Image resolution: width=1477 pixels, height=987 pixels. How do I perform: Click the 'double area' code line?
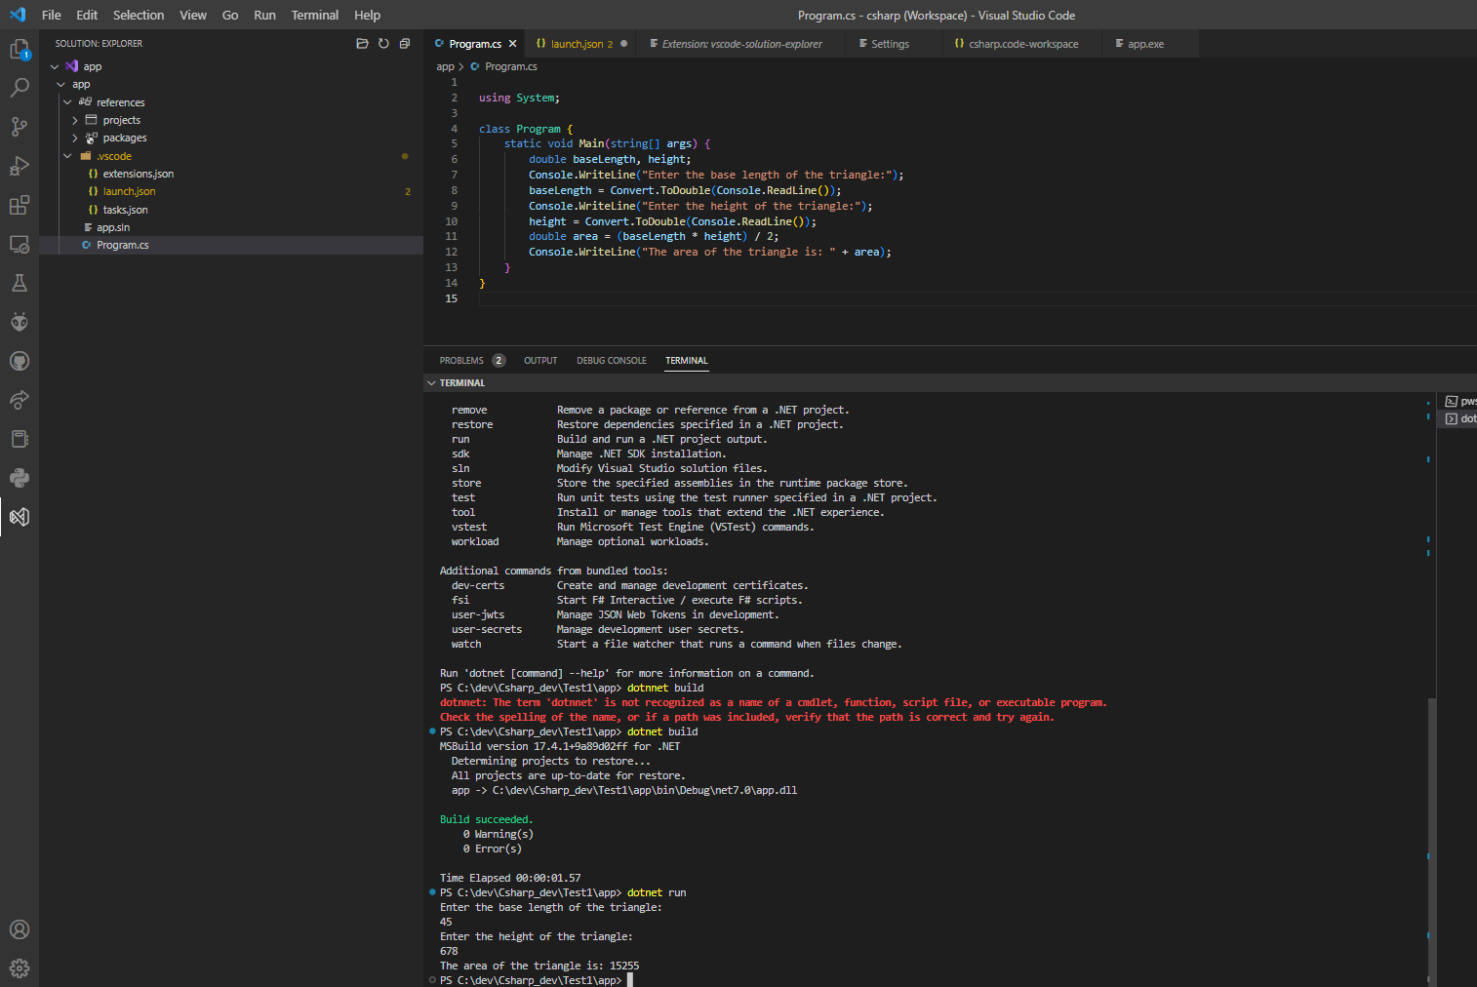654,236
